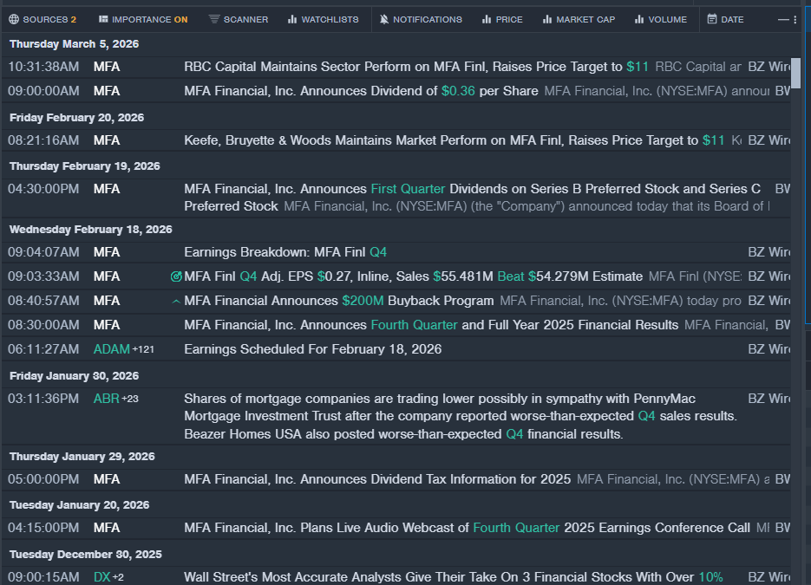Open Earnings Breakdown: MFA Finl Q4 story
This screenshot has width=811, height=585.
(285, 252)
